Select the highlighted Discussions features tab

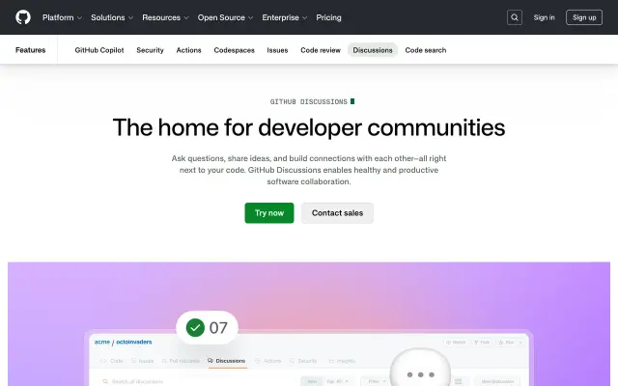coord(373,50)
